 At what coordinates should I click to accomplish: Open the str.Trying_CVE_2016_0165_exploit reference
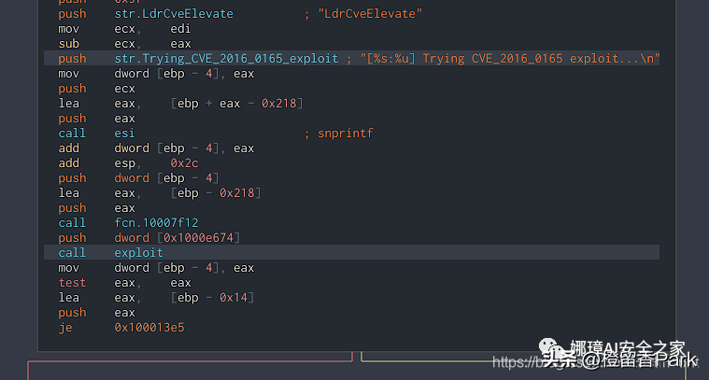[226, 59]
